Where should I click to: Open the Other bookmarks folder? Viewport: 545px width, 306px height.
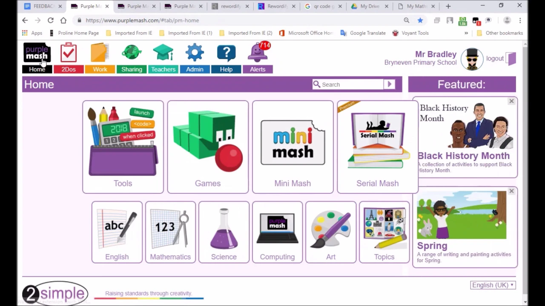[499, 33]
